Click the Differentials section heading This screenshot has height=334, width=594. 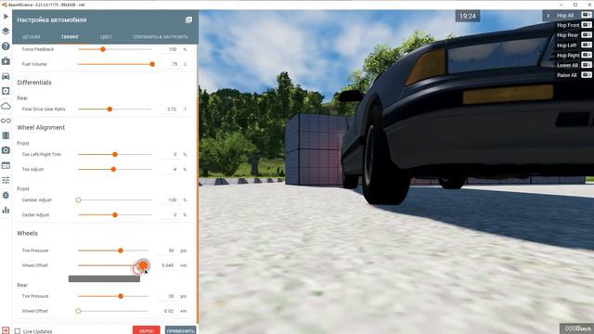34,83
